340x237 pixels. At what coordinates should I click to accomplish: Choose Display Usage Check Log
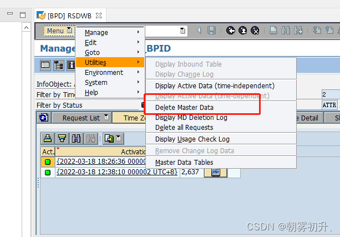coord(221,139)
